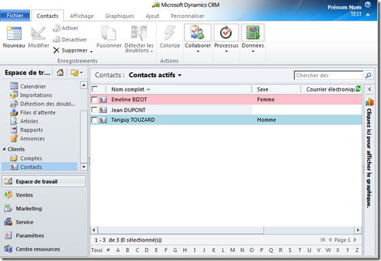Image resolution: width=381 pixels, height=261 pixels.
Task: Open the Contacts actifs view selector
Action: pyautogui.click(x=155, y=75)
